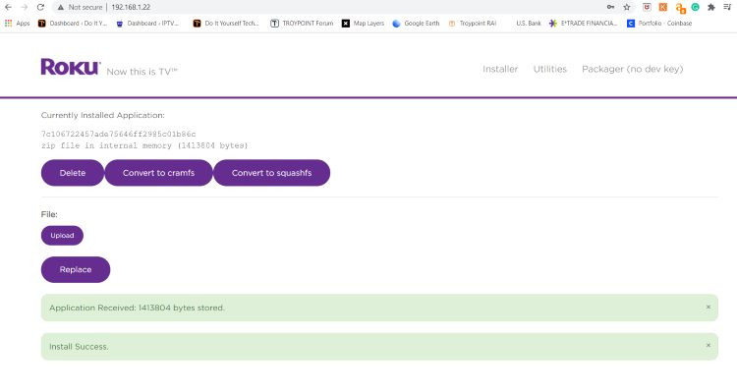Open E*TRADE FINANCIAL bookmark
737x392 pixels.
click(x=584, y=23)
